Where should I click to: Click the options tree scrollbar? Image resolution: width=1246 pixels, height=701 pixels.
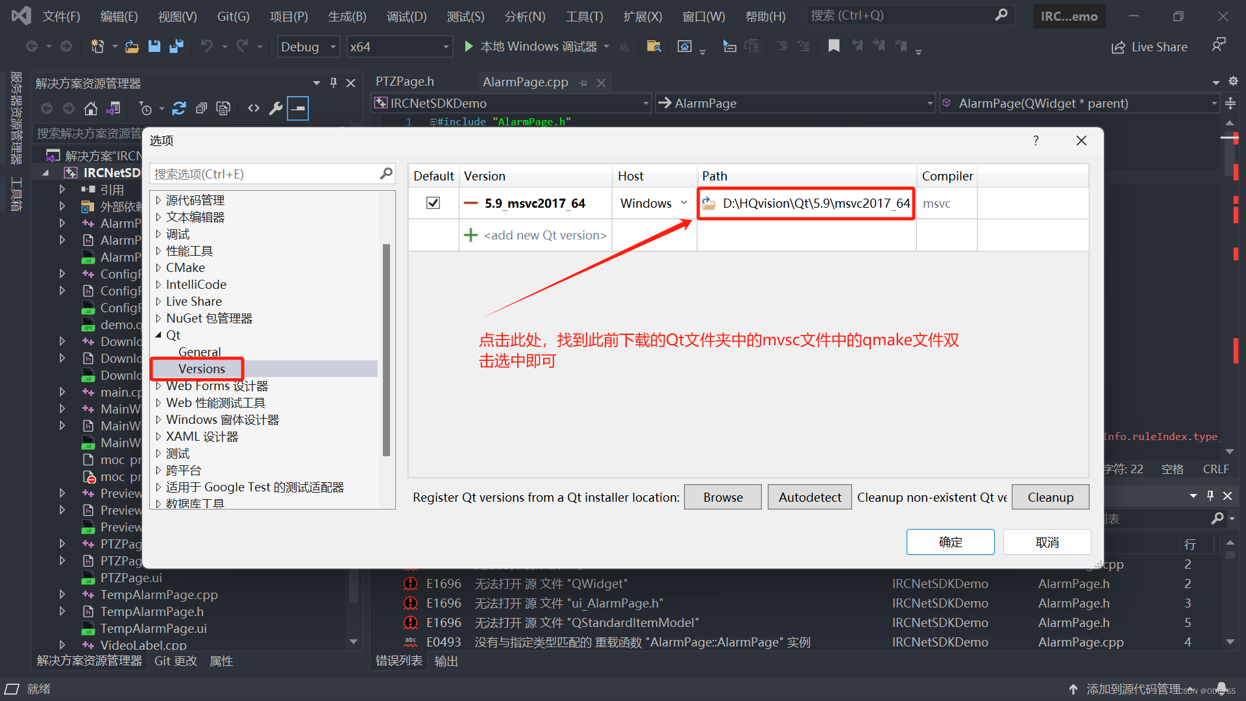386,349
